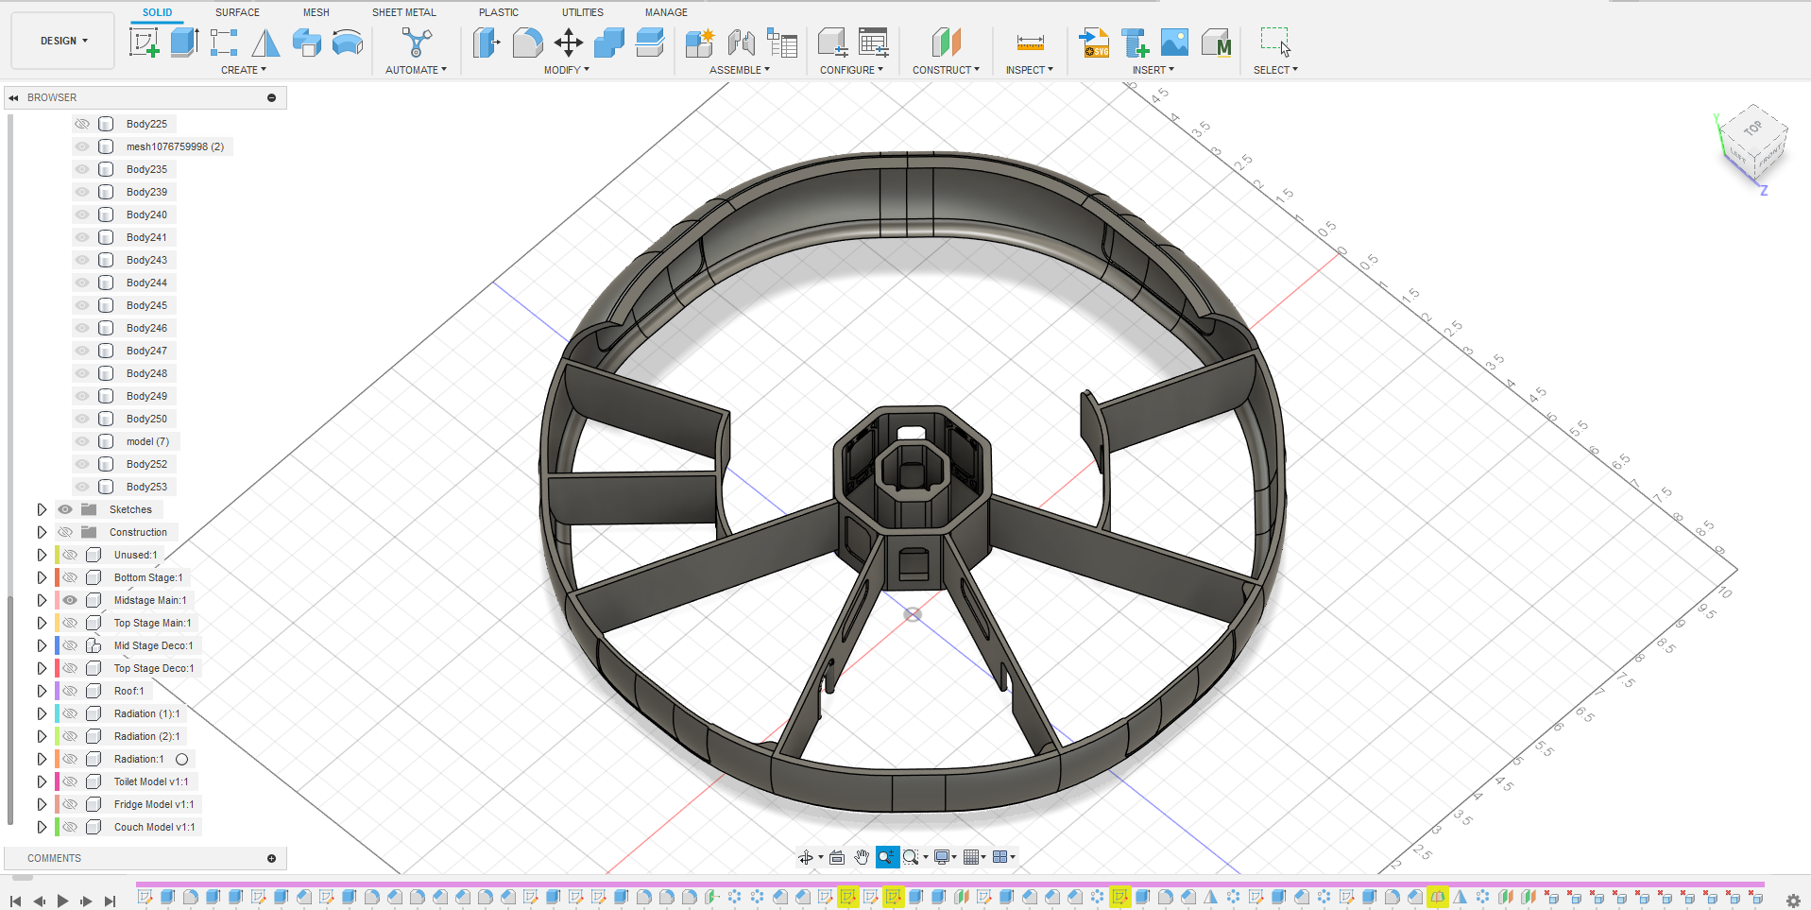This screenshot has width=1811, height=910.
Task: Insert Canvas image tool
Action: 1174,43
